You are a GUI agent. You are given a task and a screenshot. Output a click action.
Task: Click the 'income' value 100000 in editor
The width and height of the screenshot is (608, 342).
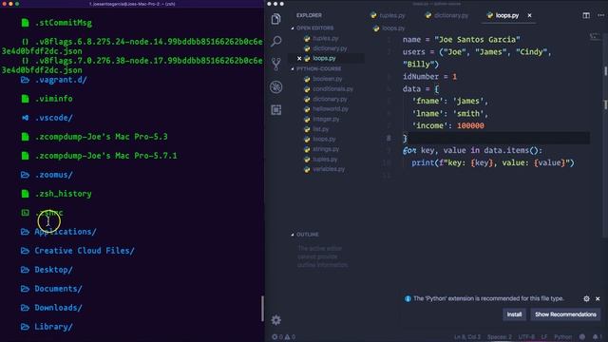point(470,125)
